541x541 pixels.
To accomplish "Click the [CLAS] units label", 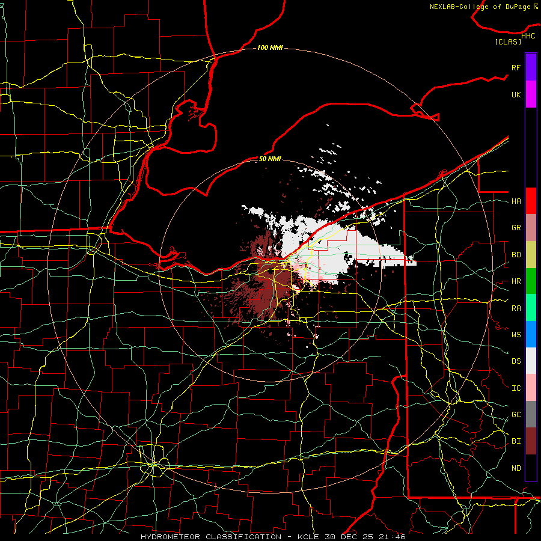I will 508,41.
